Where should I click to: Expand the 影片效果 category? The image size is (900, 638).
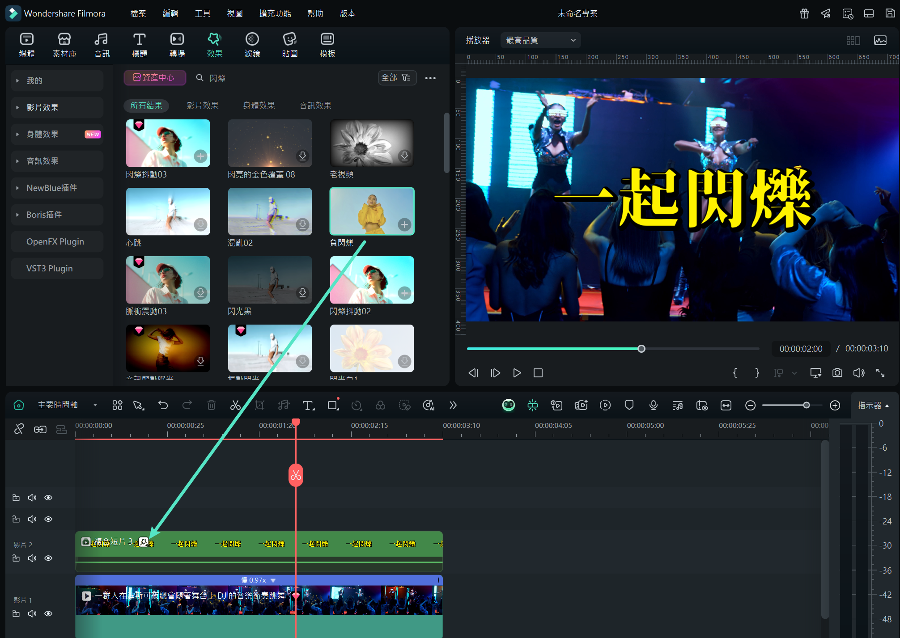point(42,107)
